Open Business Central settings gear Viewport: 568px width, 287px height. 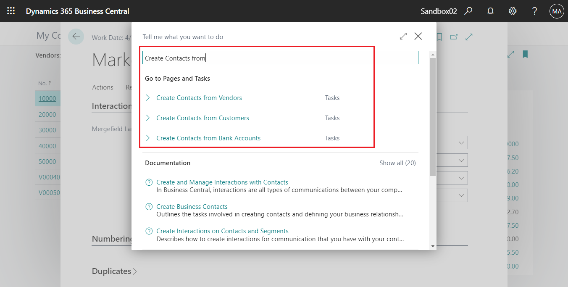pos(513,11)
